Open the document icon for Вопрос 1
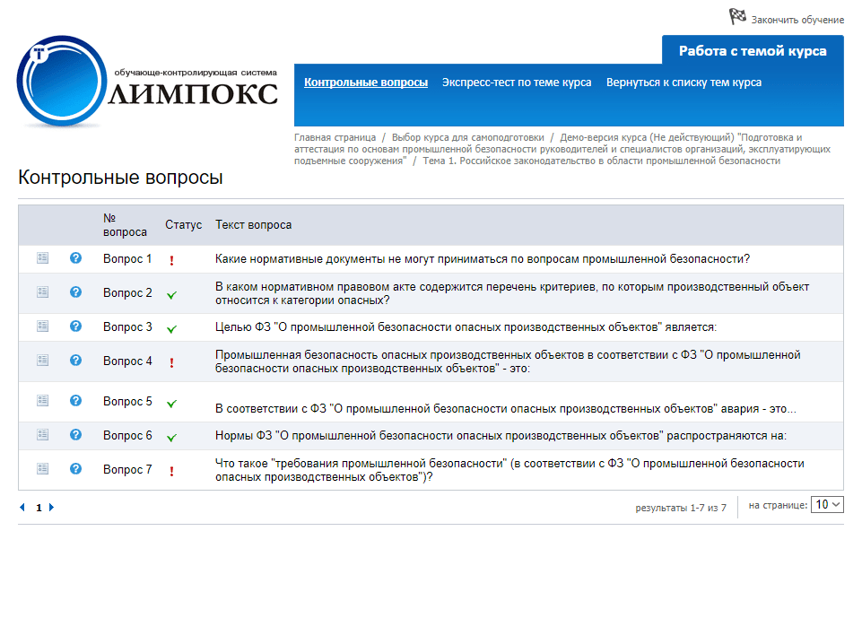Image resolution: width=862 pixels, height=644 pixels. click(42, 258)
